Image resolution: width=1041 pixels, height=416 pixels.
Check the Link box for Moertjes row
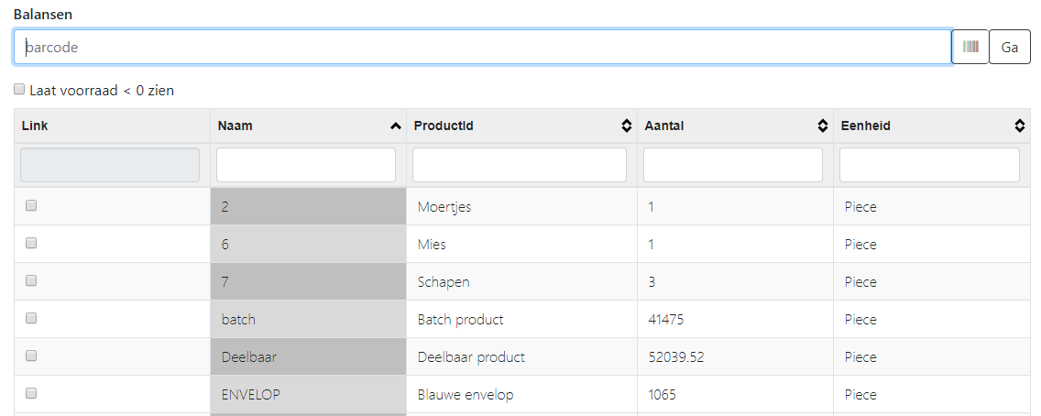point(31,206)
